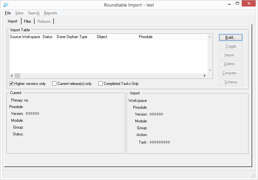Click the Done column header

click(x=61, y=37)
